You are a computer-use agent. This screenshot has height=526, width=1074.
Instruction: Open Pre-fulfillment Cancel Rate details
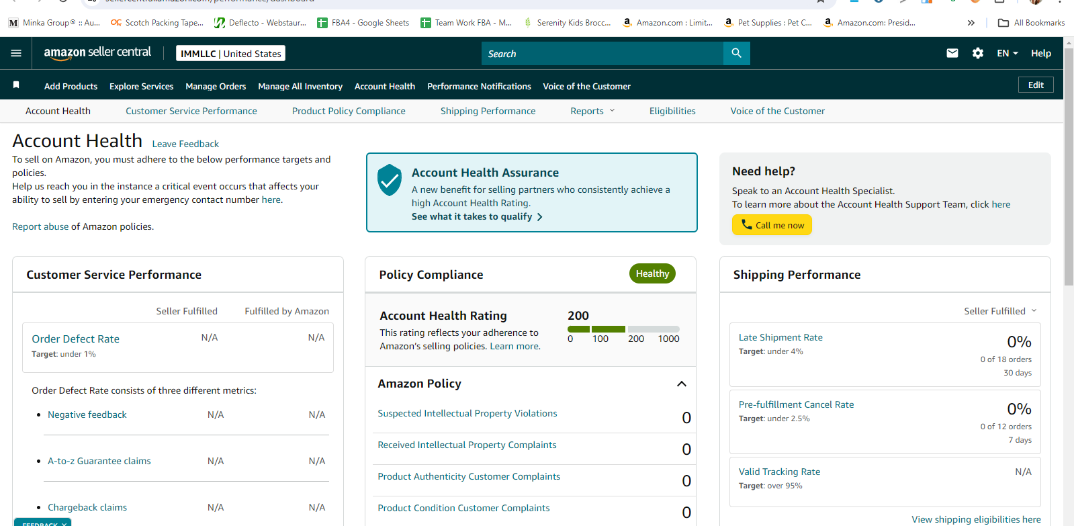coord(797,404)
